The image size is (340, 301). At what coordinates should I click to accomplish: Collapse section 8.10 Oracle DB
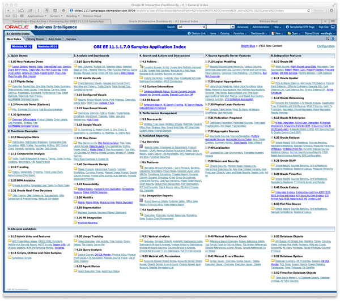[x=273, y=62]
